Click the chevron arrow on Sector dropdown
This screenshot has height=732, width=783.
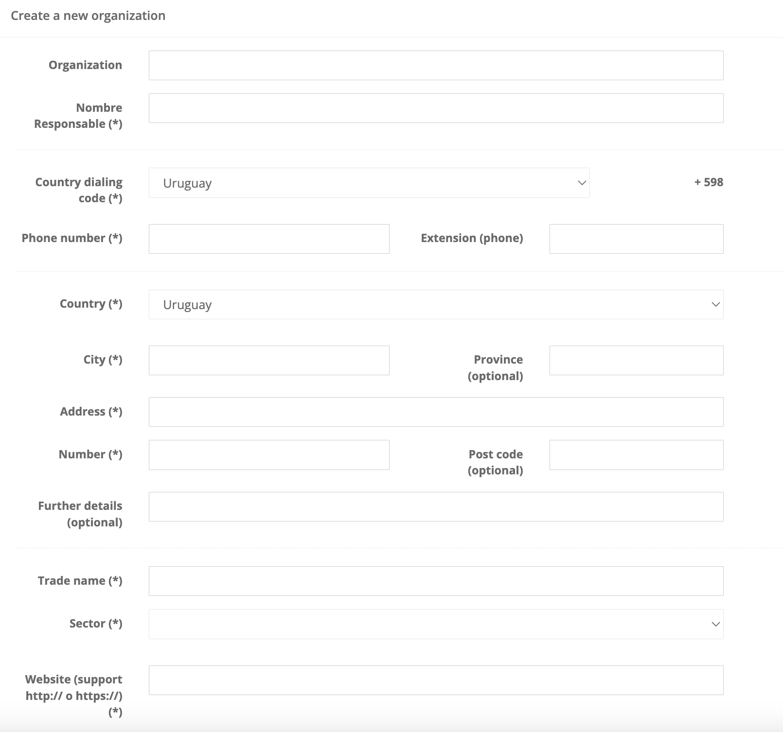coord(715,624)
